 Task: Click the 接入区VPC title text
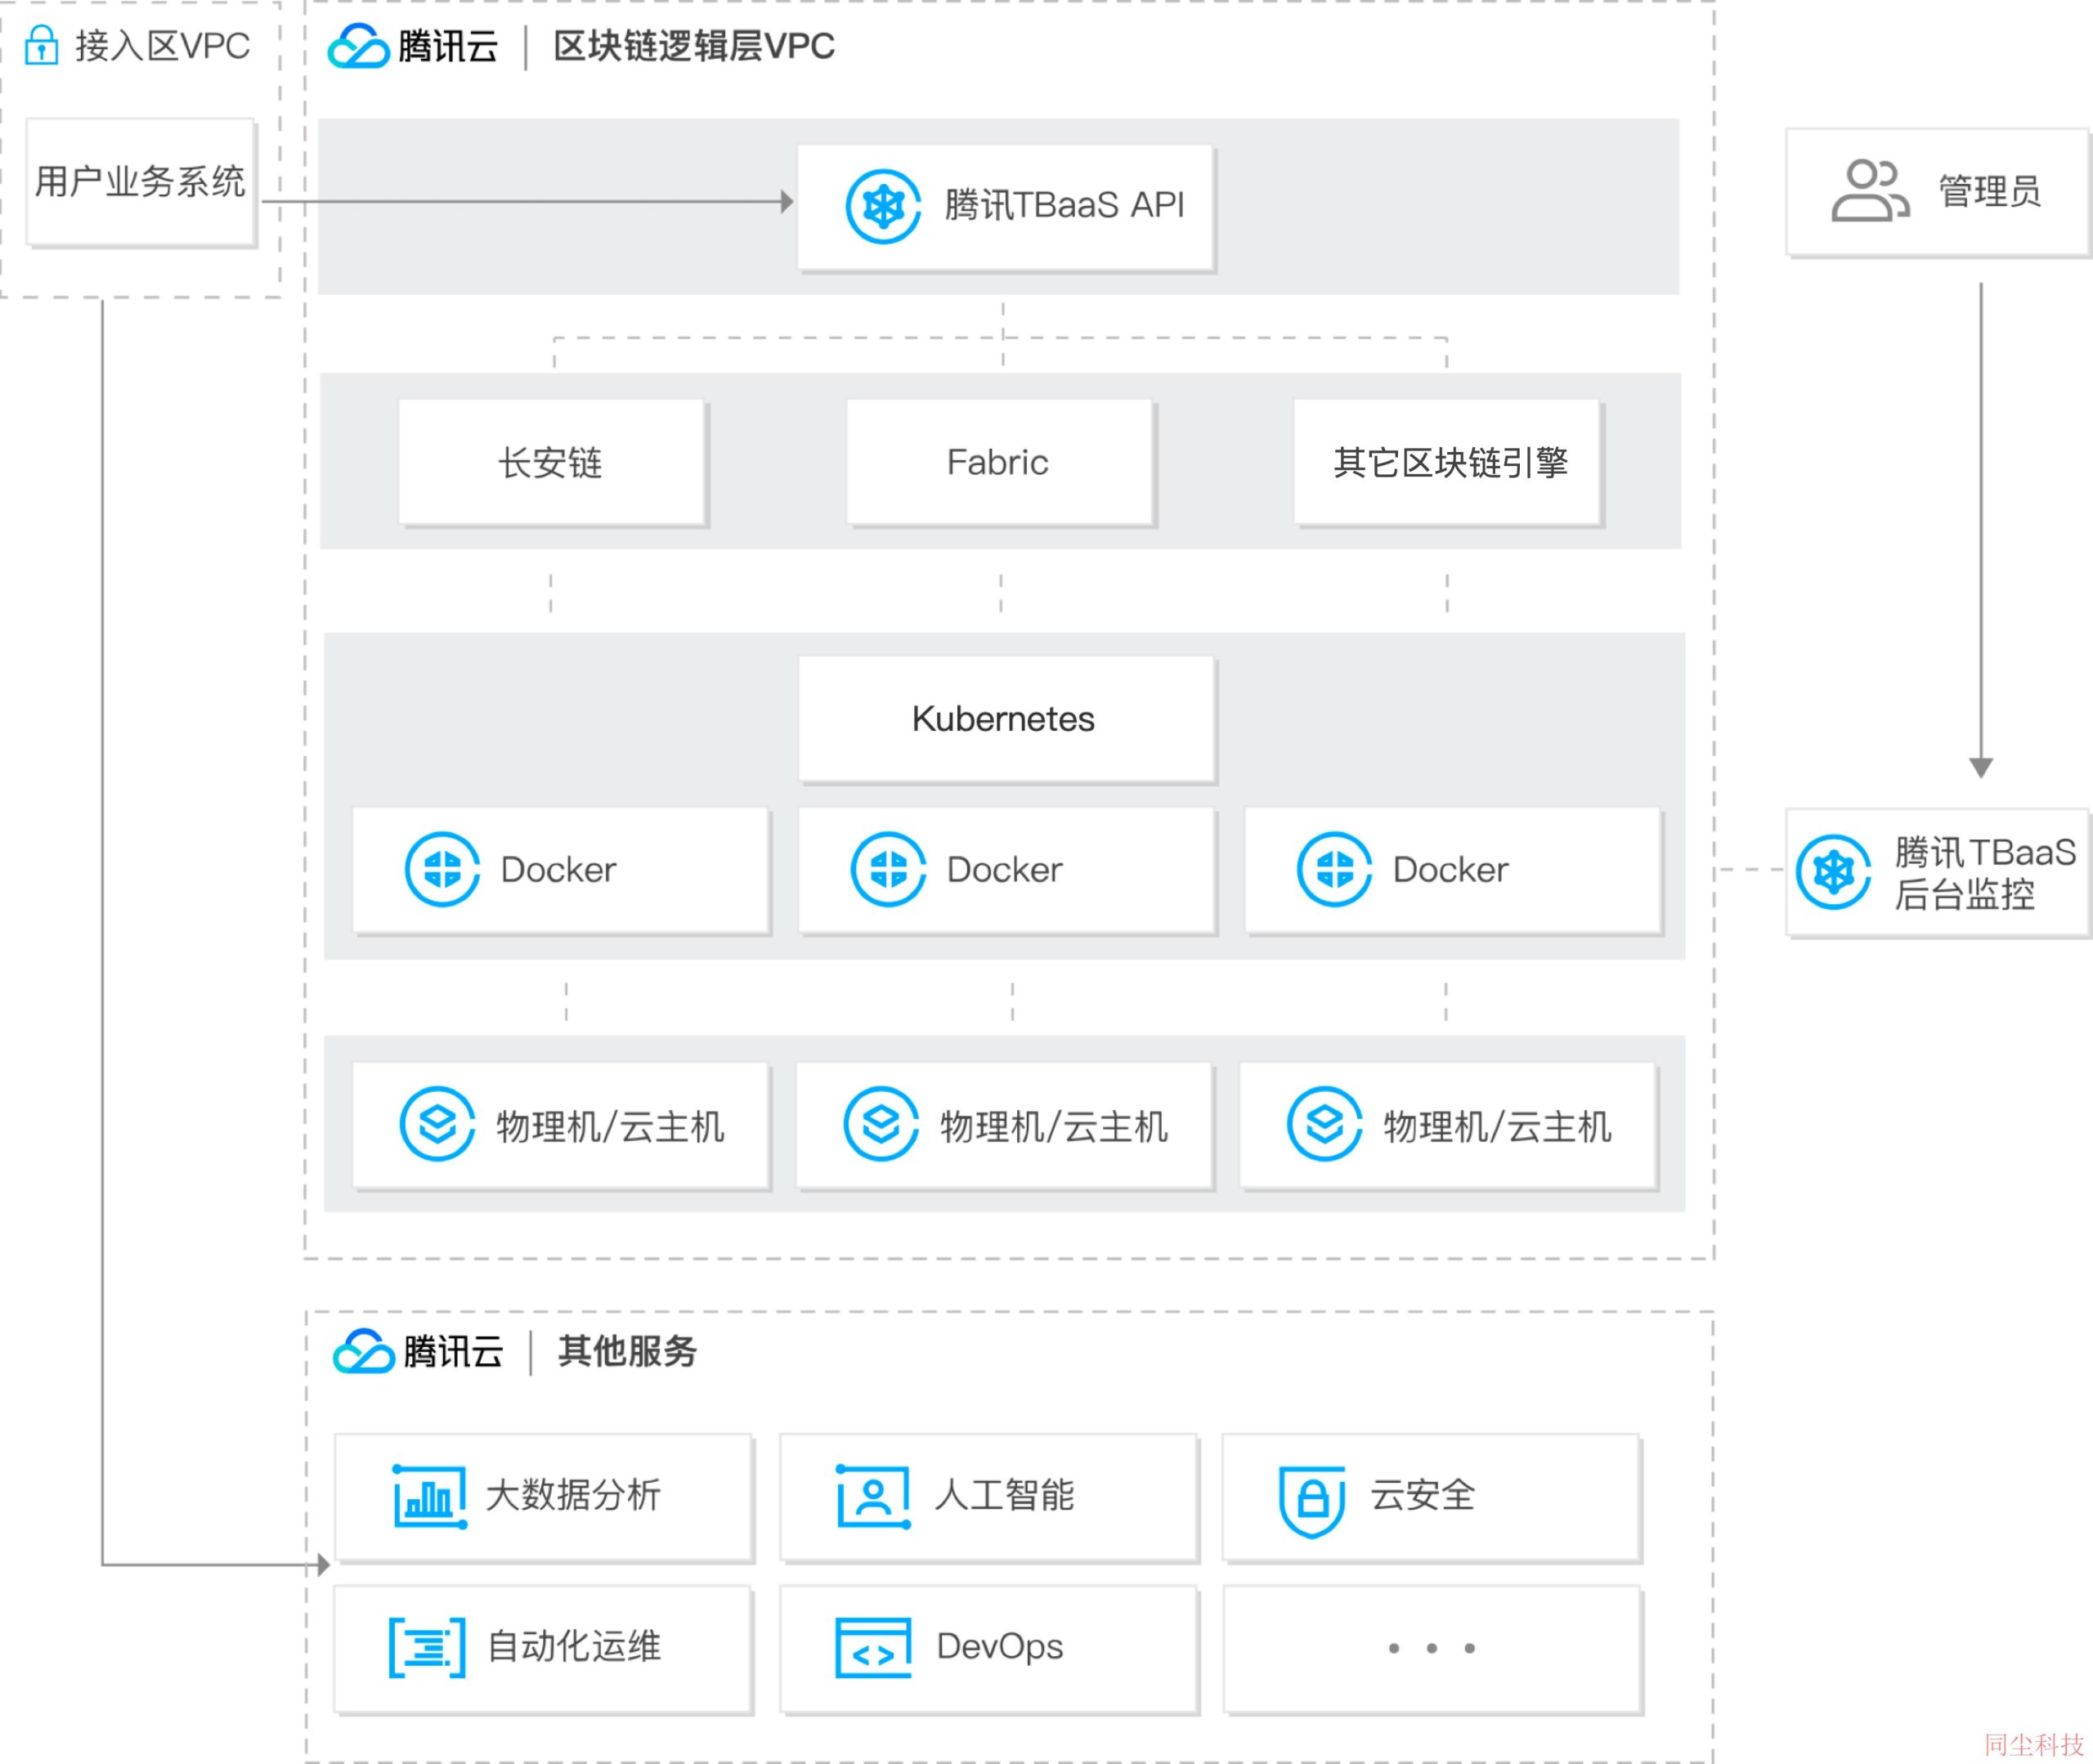(x=163, y=46)
